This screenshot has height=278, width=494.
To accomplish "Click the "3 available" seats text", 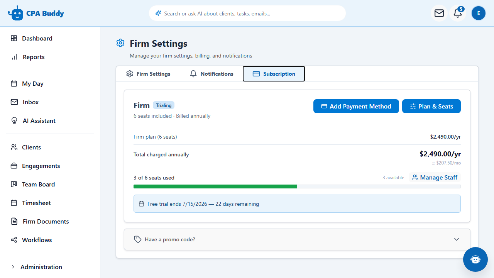I will [393, 178].
